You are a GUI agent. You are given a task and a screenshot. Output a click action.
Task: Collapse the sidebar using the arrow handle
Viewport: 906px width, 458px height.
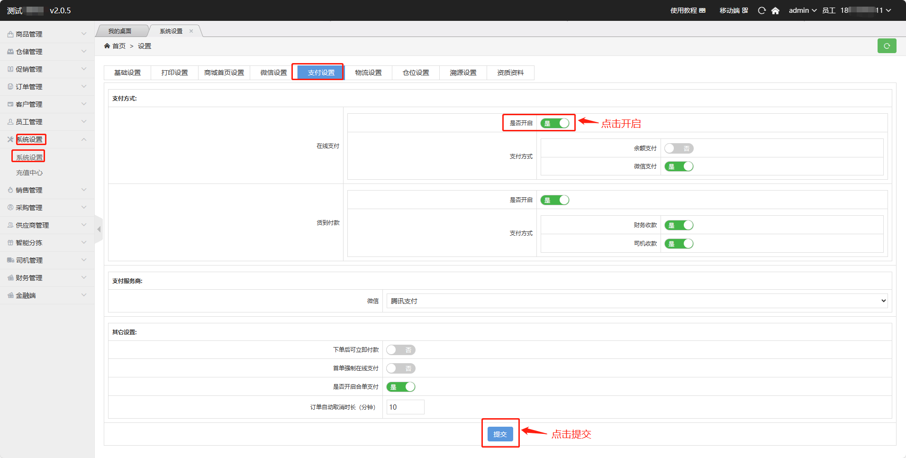pos(99,229)
